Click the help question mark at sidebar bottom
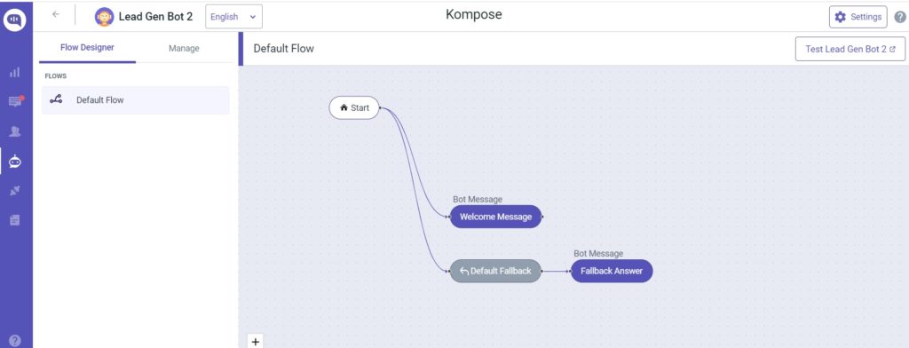This screenshot has width=909, height=348. [14, 341]
